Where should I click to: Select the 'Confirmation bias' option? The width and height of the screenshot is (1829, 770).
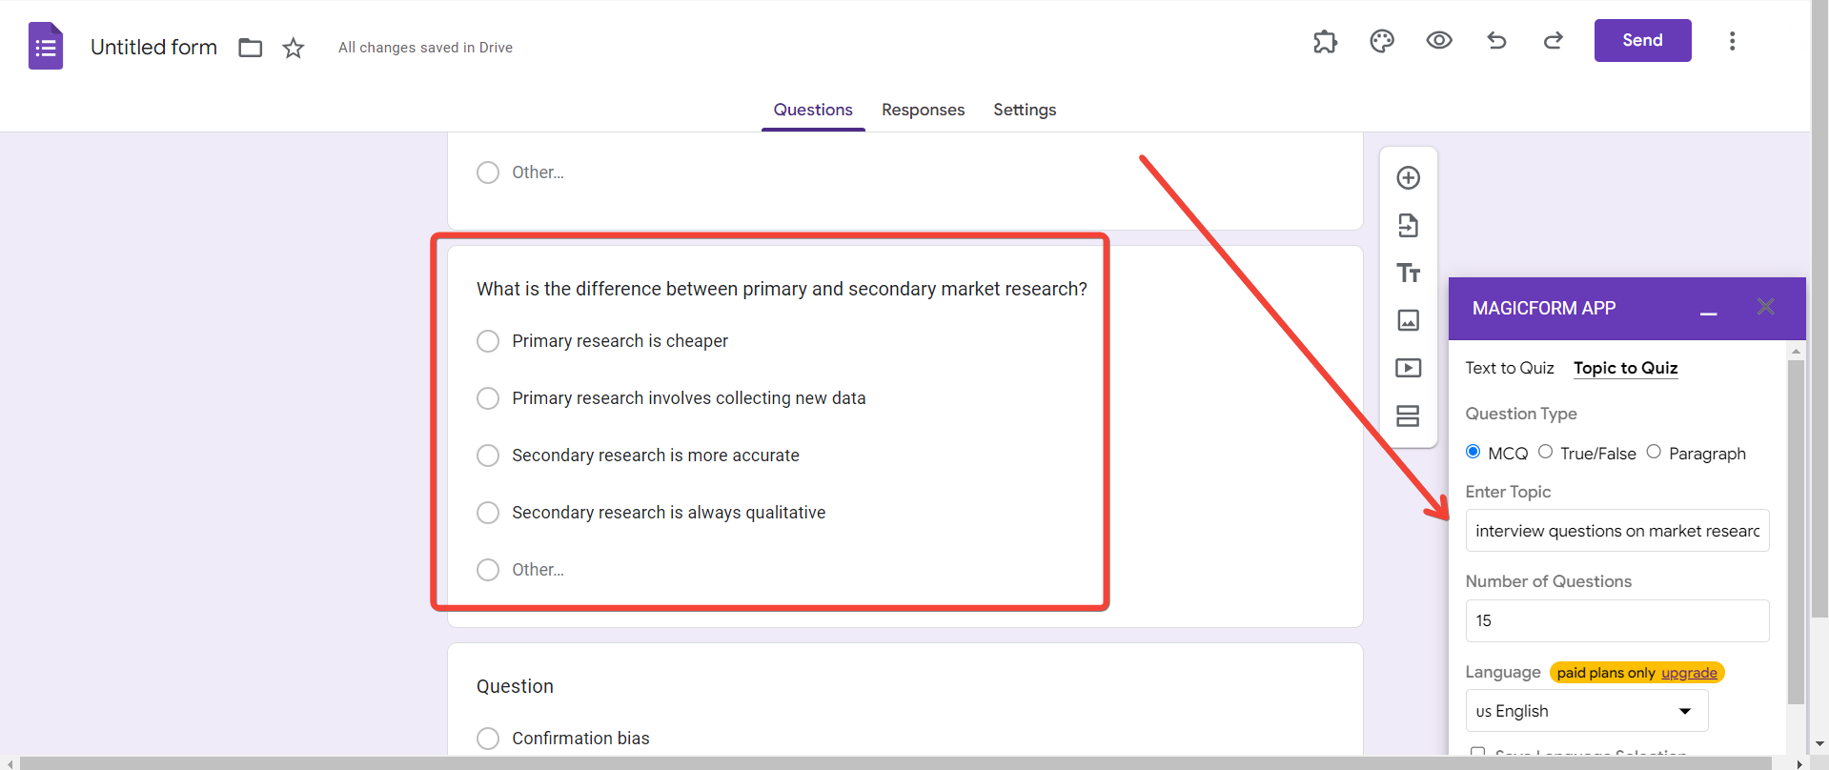[488, 739]
